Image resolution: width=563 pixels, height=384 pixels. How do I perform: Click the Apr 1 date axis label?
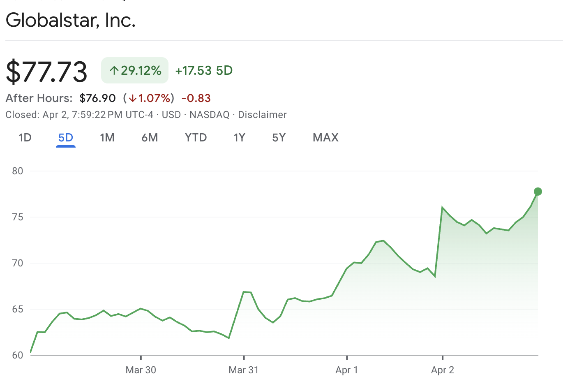346,370
